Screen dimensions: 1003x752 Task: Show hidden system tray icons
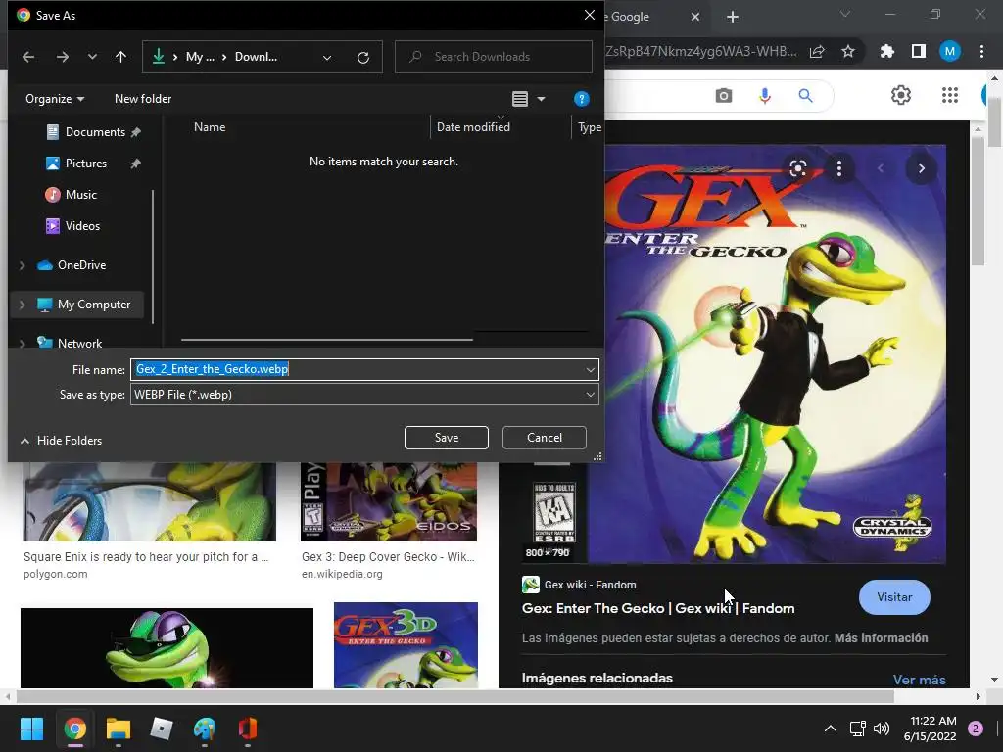[x=831, y=728]
